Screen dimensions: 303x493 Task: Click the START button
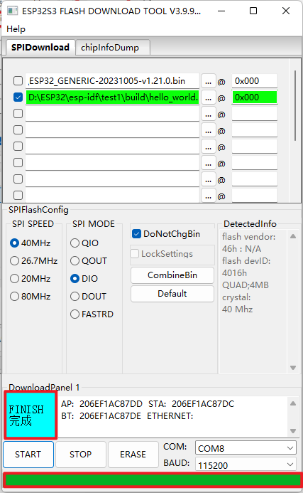[x=28, y=455]
